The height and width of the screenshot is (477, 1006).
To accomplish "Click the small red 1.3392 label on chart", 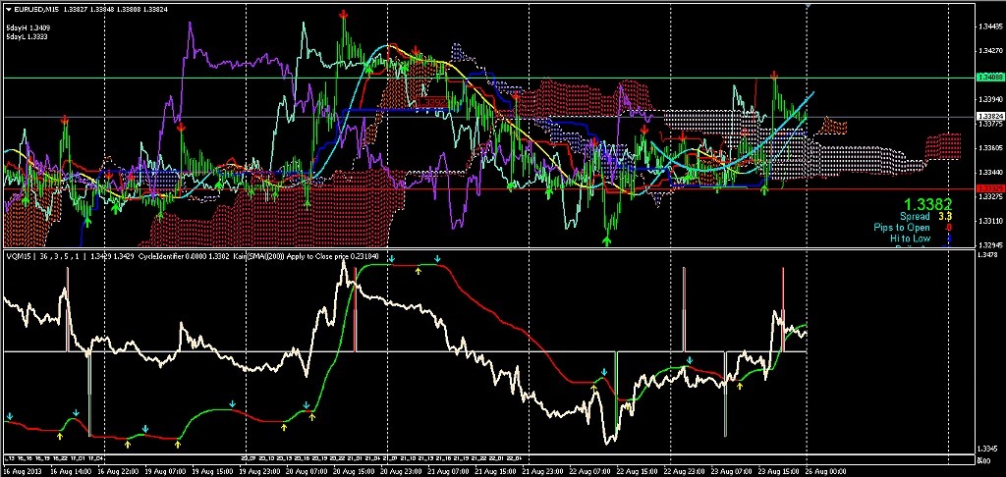I will (430, 100).
